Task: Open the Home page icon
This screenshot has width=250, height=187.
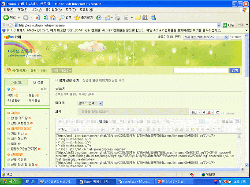Action: [53, 18]
